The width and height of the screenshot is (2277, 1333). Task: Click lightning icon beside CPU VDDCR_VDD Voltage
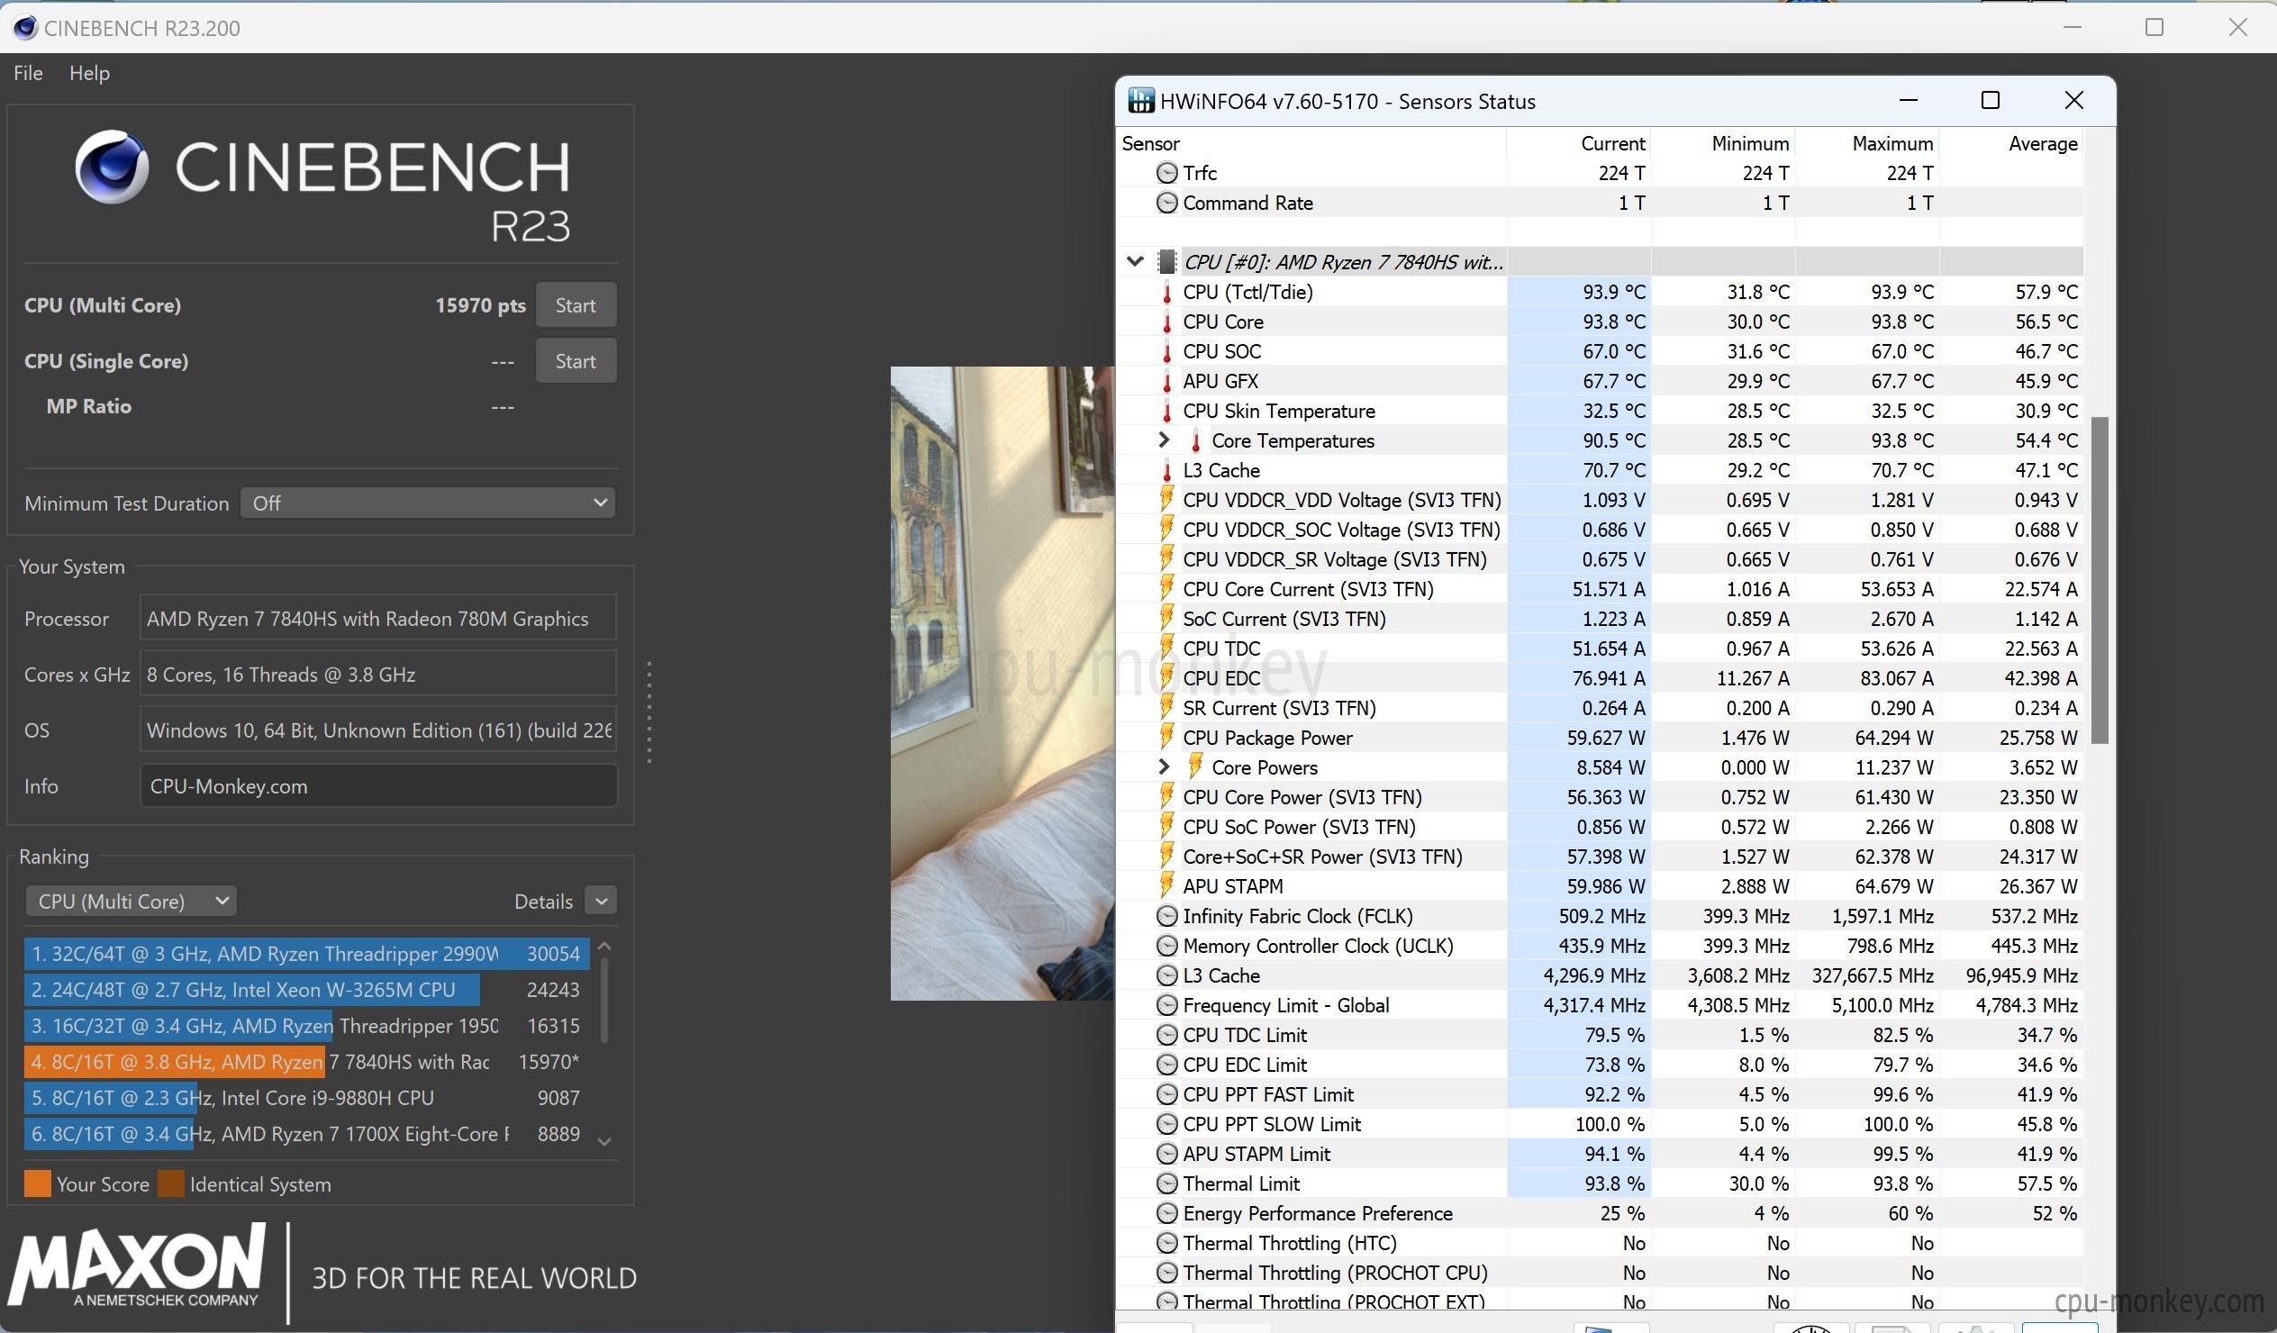click(1166, 500)
